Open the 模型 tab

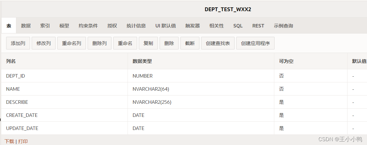[x=64, y=26]
